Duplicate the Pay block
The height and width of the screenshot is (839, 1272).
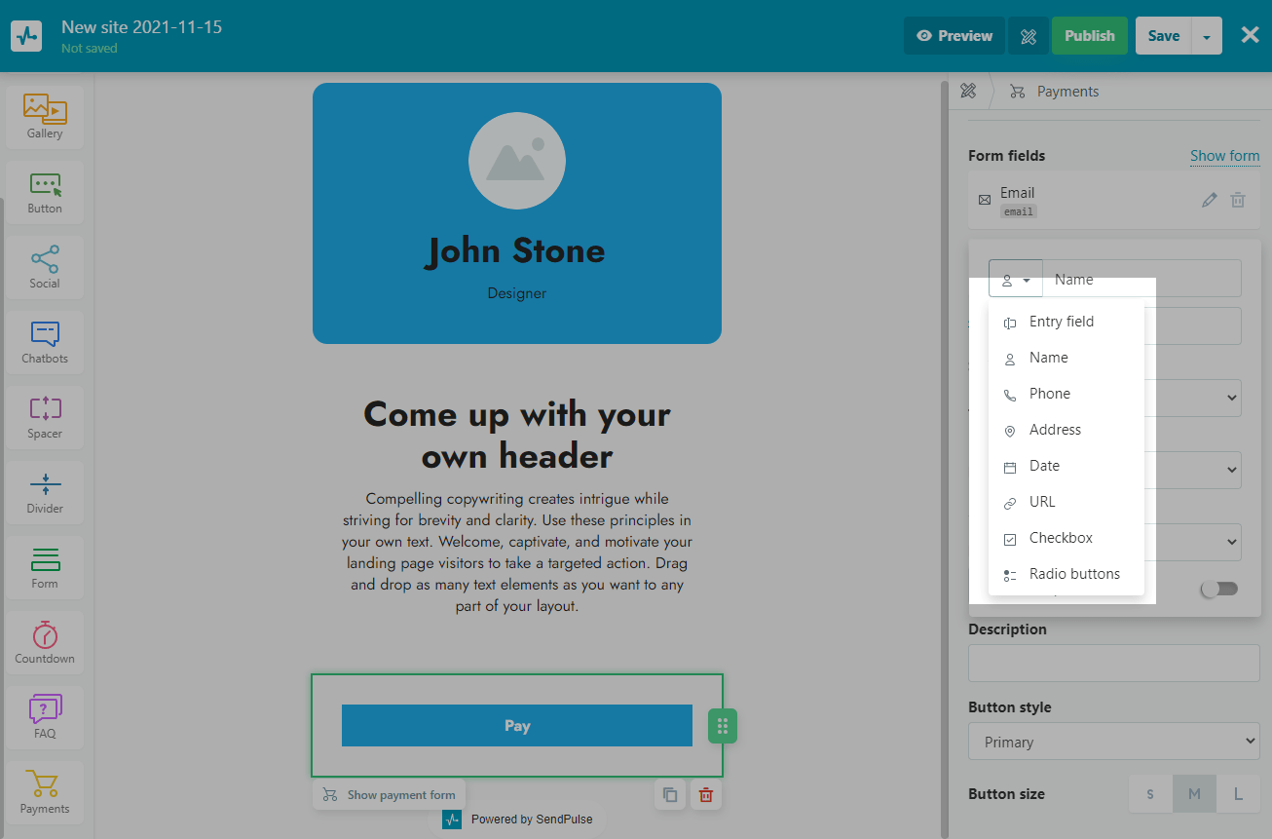pyautogui.click(x=670, y=794)
